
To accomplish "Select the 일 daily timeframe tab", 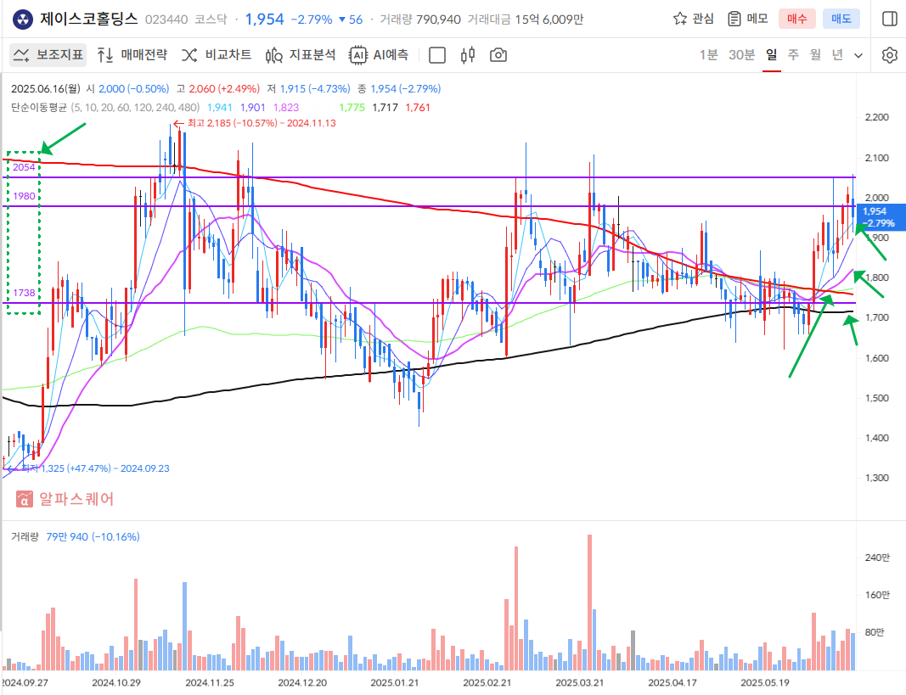I will 771,55.
